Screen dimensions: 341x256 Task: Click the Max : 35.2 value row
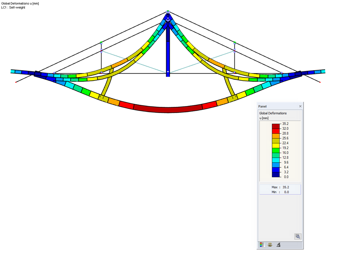click(280, 187)
